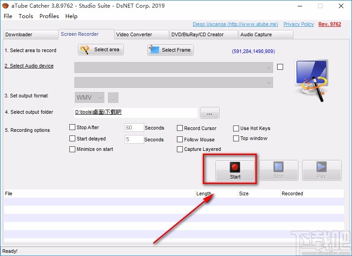This screenshot has width=352, height=256.
Task: Open the Profiles menu
Action: point(49,16)
